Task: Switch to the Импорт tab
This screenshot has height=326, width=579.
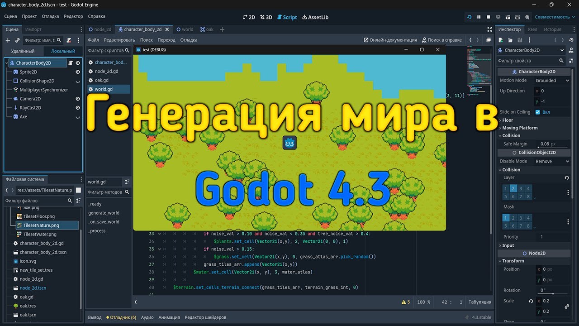Action: (33, 29)
